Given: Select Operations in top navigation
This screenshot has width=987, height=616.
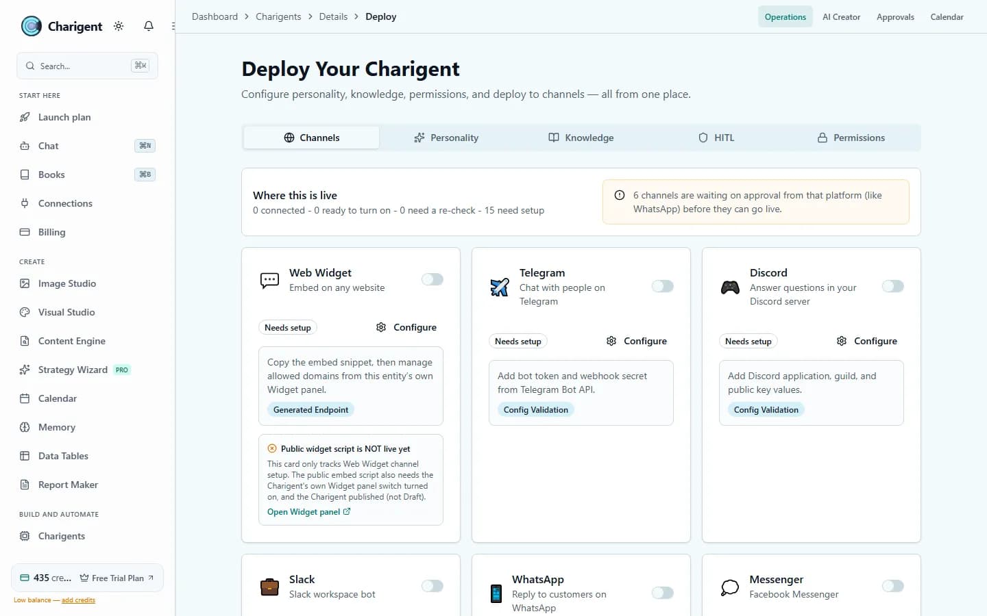Looking at the screenshot, I should (785, 17).
